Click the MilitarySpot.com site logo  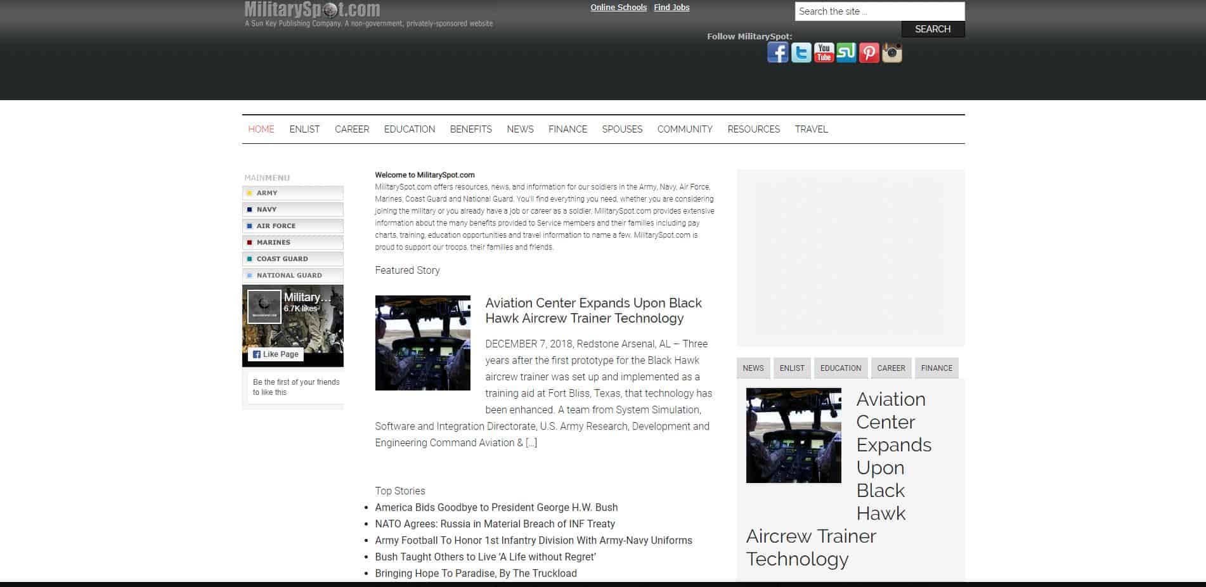click(x=312, y=10)
